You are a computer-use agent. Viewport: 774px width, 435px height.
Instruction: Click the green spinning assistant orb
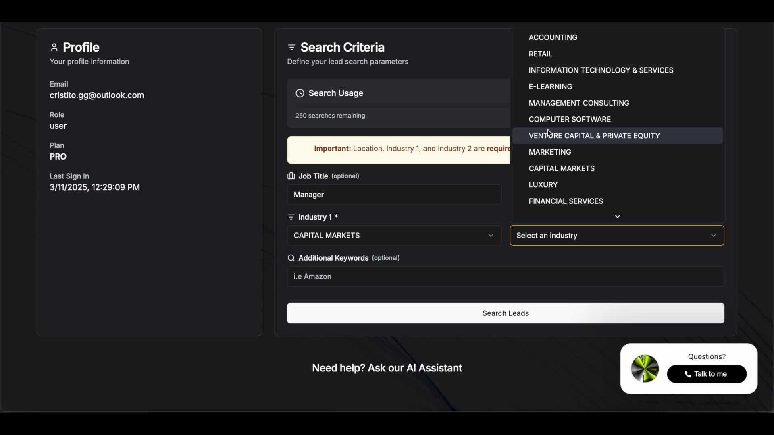[x=645, y=369]
